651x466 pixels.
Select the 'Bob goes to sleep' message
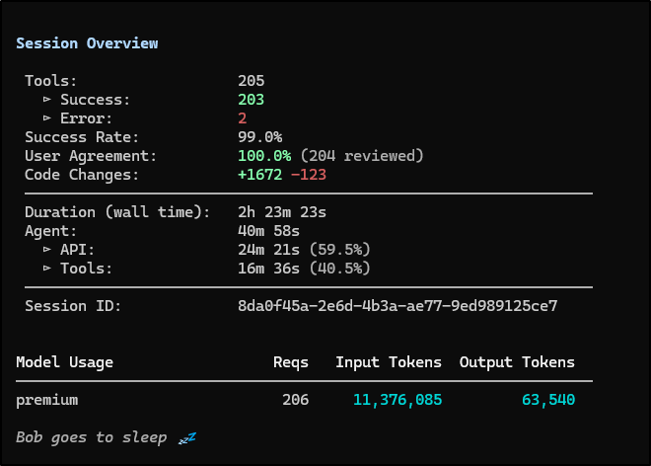click(x=92, y=437)
